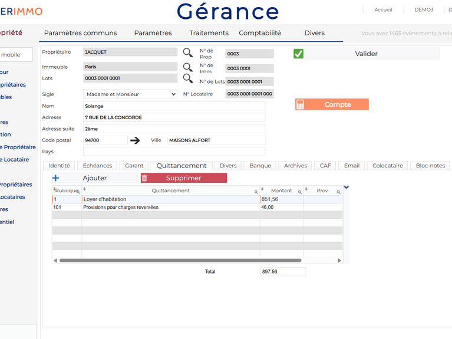
Task: Click the magnifier icon next to Immeuble field
Action: (187, 67)
